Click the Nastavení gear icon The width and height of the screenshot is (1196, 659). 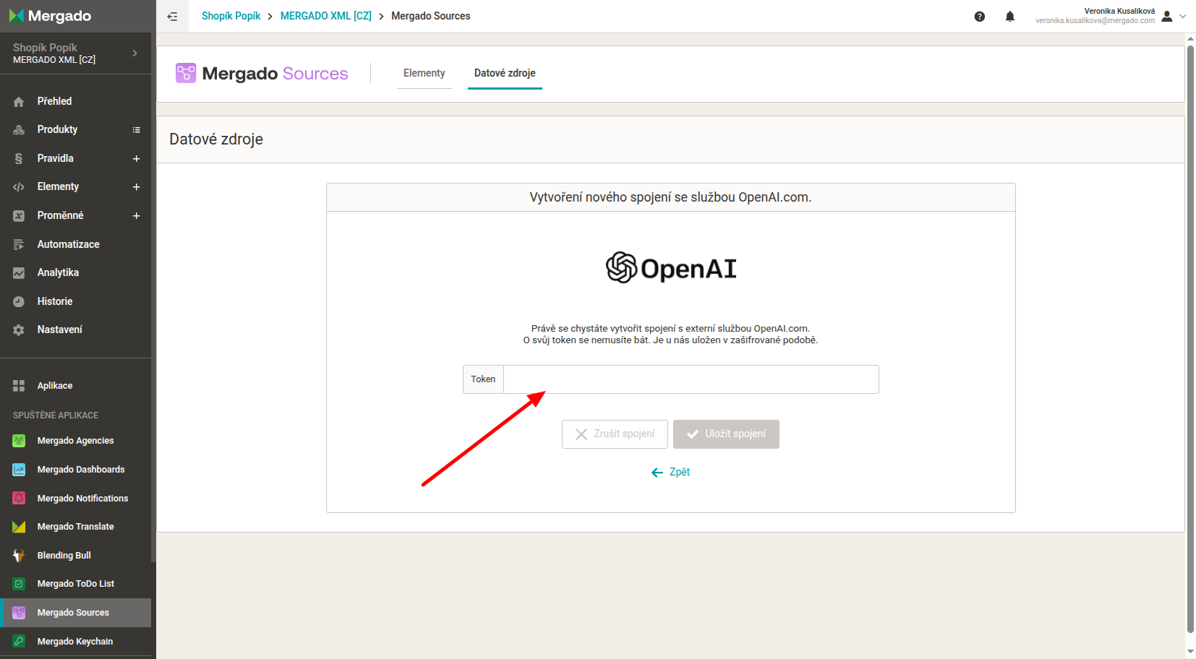19,330
